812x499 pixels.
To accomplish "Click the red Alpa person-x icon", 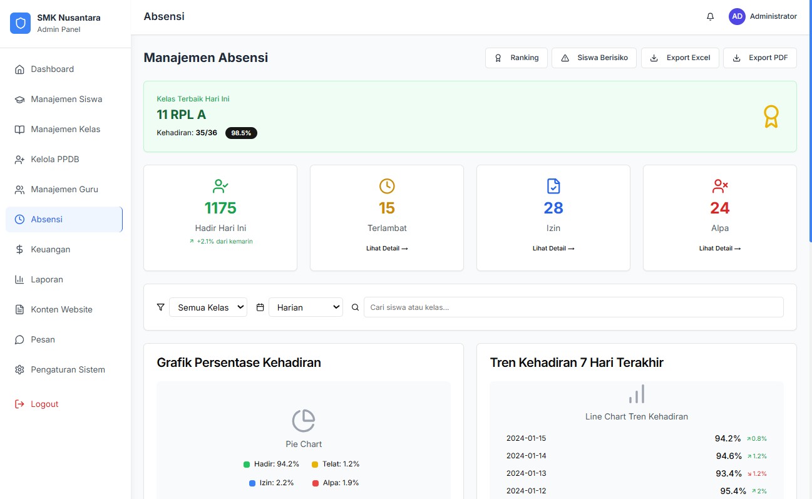I will [720, 186].
